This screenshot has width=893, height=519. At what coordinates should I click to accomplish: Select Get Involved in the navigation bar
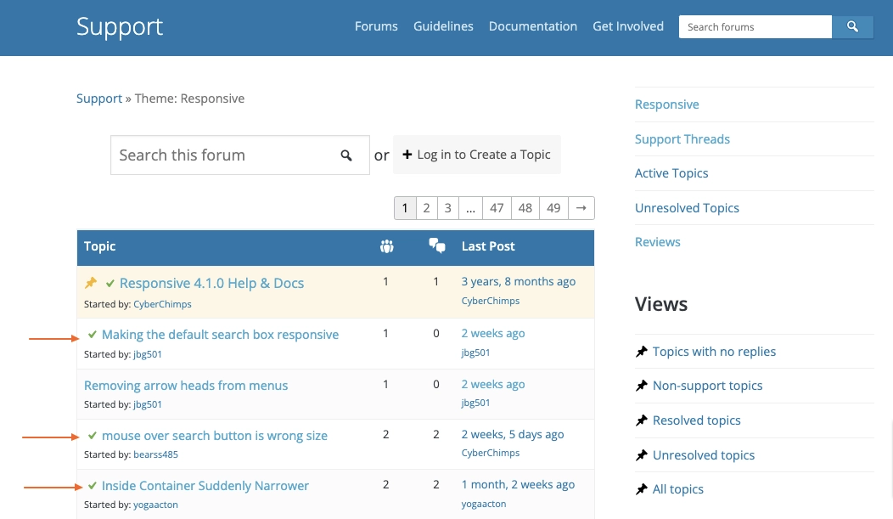coord(628,26)
